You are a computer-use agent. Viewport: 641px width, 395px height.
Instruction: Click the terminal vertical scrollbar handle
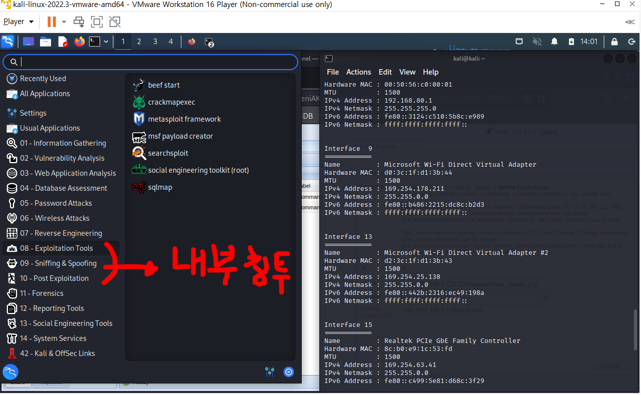pyautogui.click(x=636, y=329)
